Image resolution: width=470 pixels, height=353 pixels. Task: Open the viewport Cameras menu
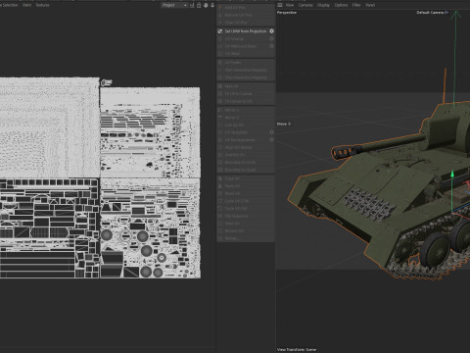click(x=305, y=5)
